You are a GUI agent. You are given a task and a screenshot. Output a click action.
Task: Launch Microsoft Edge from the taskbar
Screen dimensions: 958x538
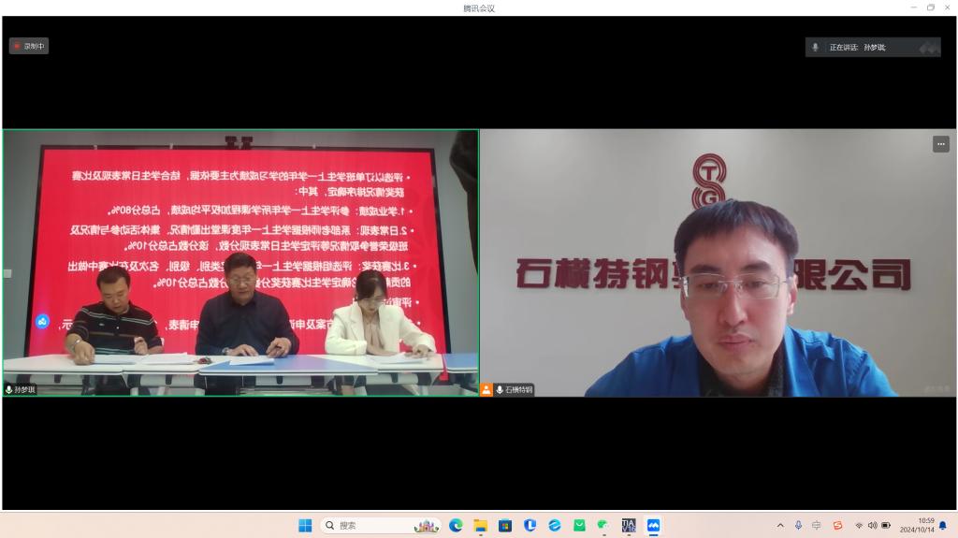[x=456, y=525]
